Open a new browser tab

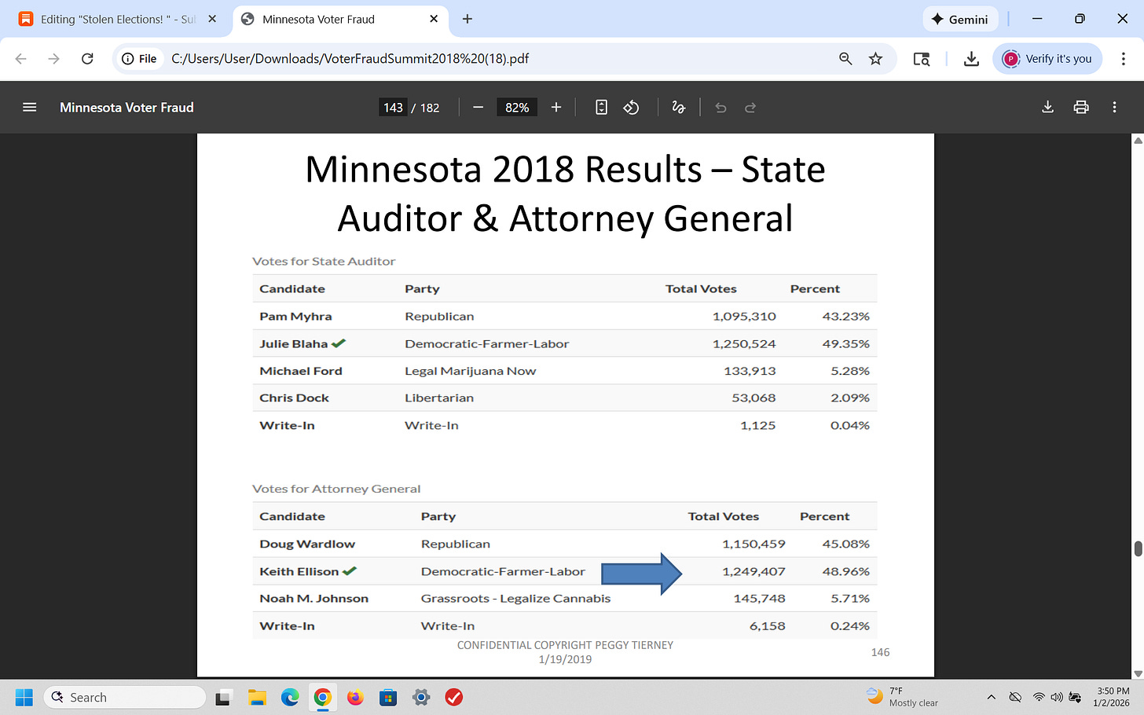467,19
